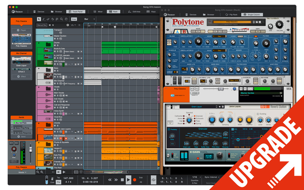Click the Global LFO wave shape display

pyautogui.click(x=203, y=81)
